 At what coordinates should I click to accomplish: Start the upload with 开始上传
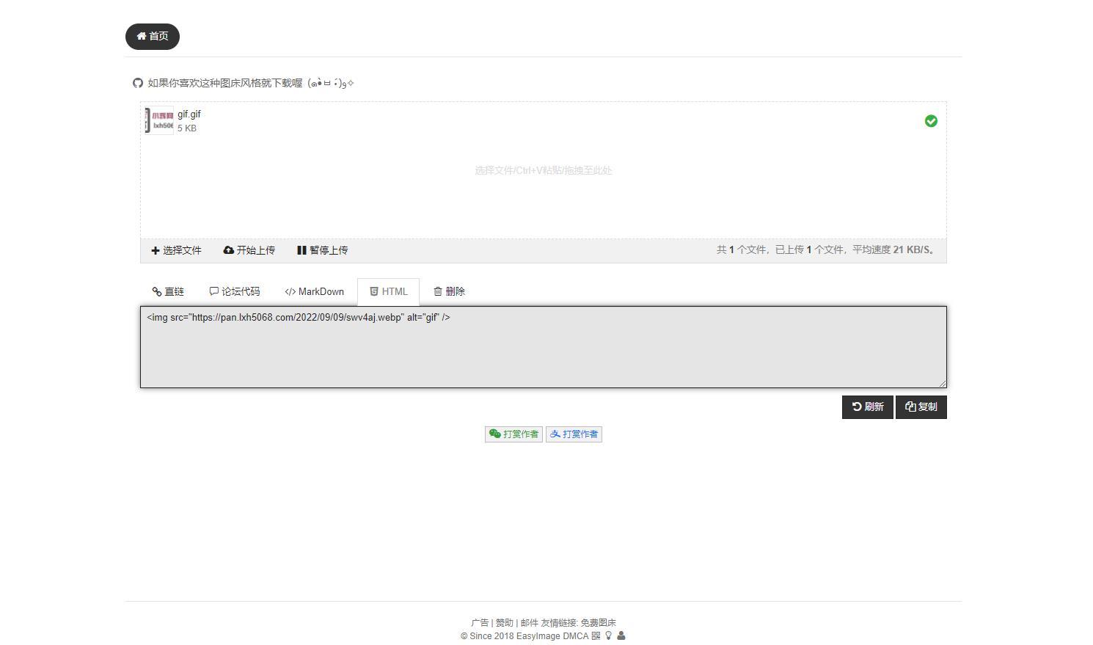(249, 250)
